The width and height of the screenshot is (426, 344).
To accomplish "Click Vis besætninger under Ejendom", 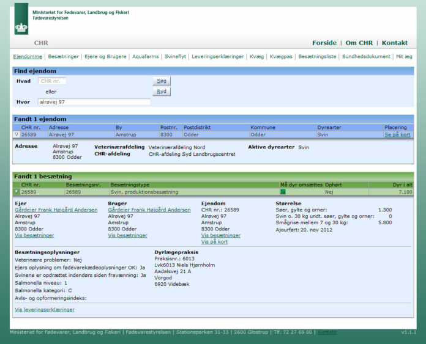I will pyautogui.click(x=220, y=235).
